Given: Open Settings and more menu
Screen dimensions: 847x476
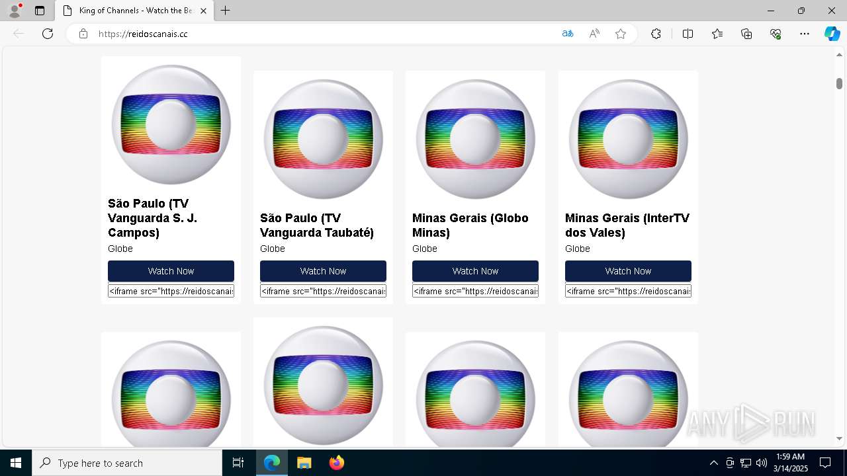Looking at the screenshot, I should coord(805,34).
